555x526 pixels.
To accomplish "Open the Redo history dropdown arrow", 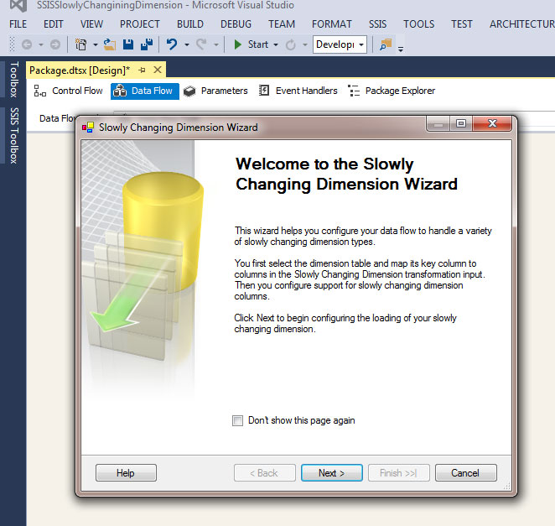I will click(x=216, y=45).
